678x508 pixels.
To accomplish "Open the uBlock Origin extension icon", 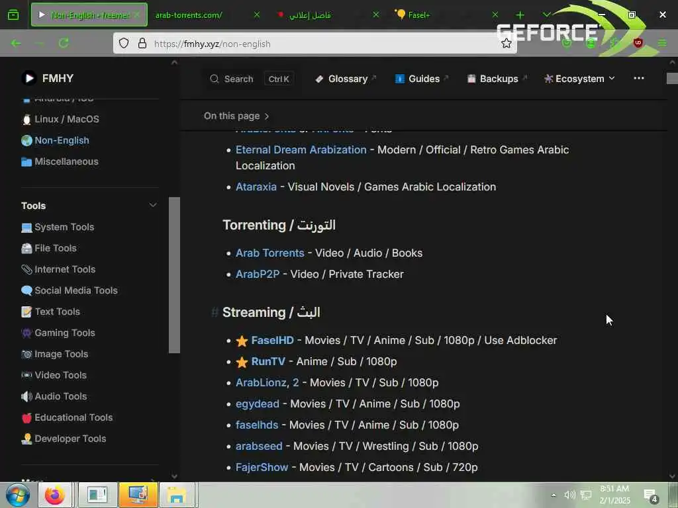I will pos(638,43).
